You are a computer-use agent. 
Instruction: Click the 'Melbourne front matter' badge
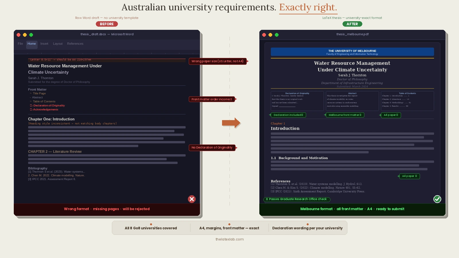(345, 115)
